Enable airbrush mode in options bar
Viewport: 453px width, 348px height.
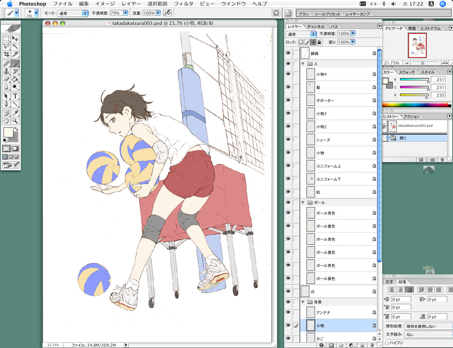click(x=167, y=13)
